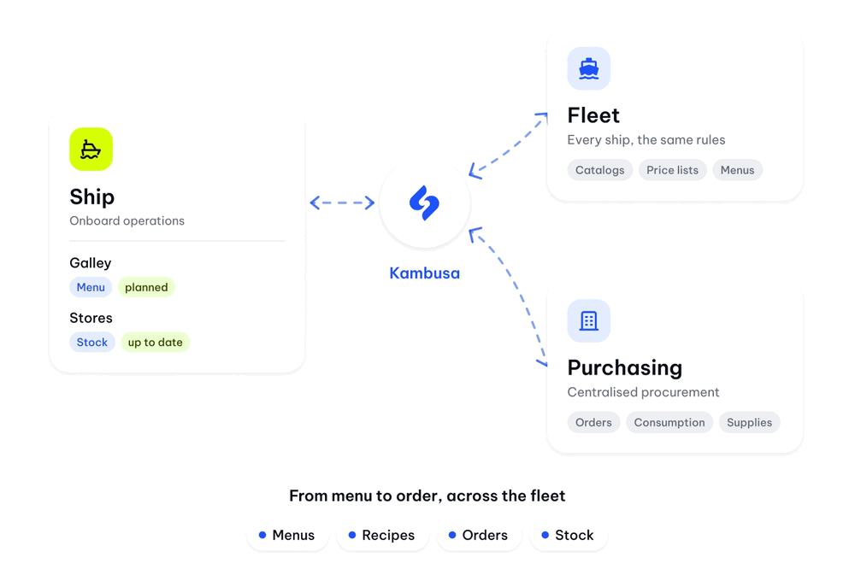Select the Menus tag in Fleet card
Screen dimensions: 855x581
tap(737, 170)
